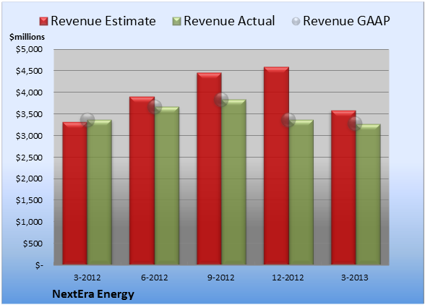Image resolution: width=425 pixels, height=305 pixels.
Task: Click the 3-2013 quarter label
Action: [355, 278]
